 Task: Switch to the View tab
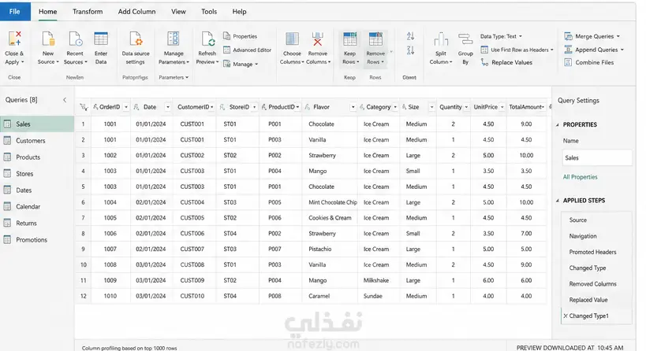178,12
